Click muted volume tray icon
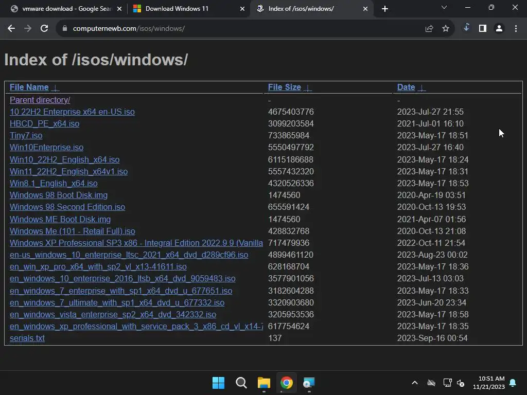The image size is (527, 395). click(x=461, y=383)
